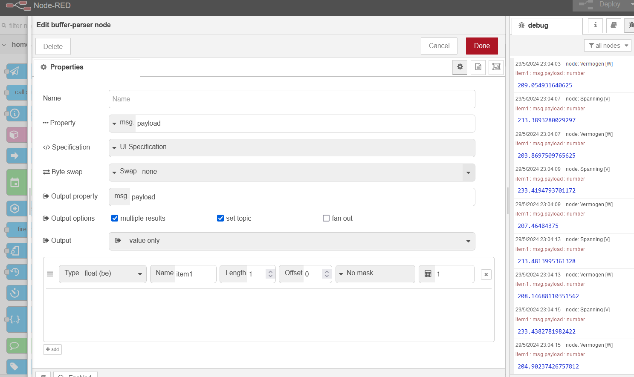Click the Name input field

click(292, 99)
